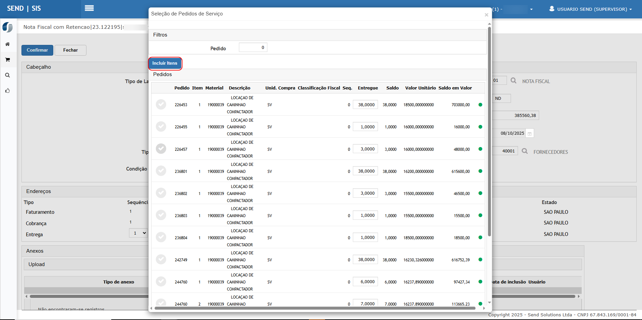The width and height of the screenshot is (642, 320).
Task: Click the thumbs-up icon in sidebar
Action: tap(7, 91)
